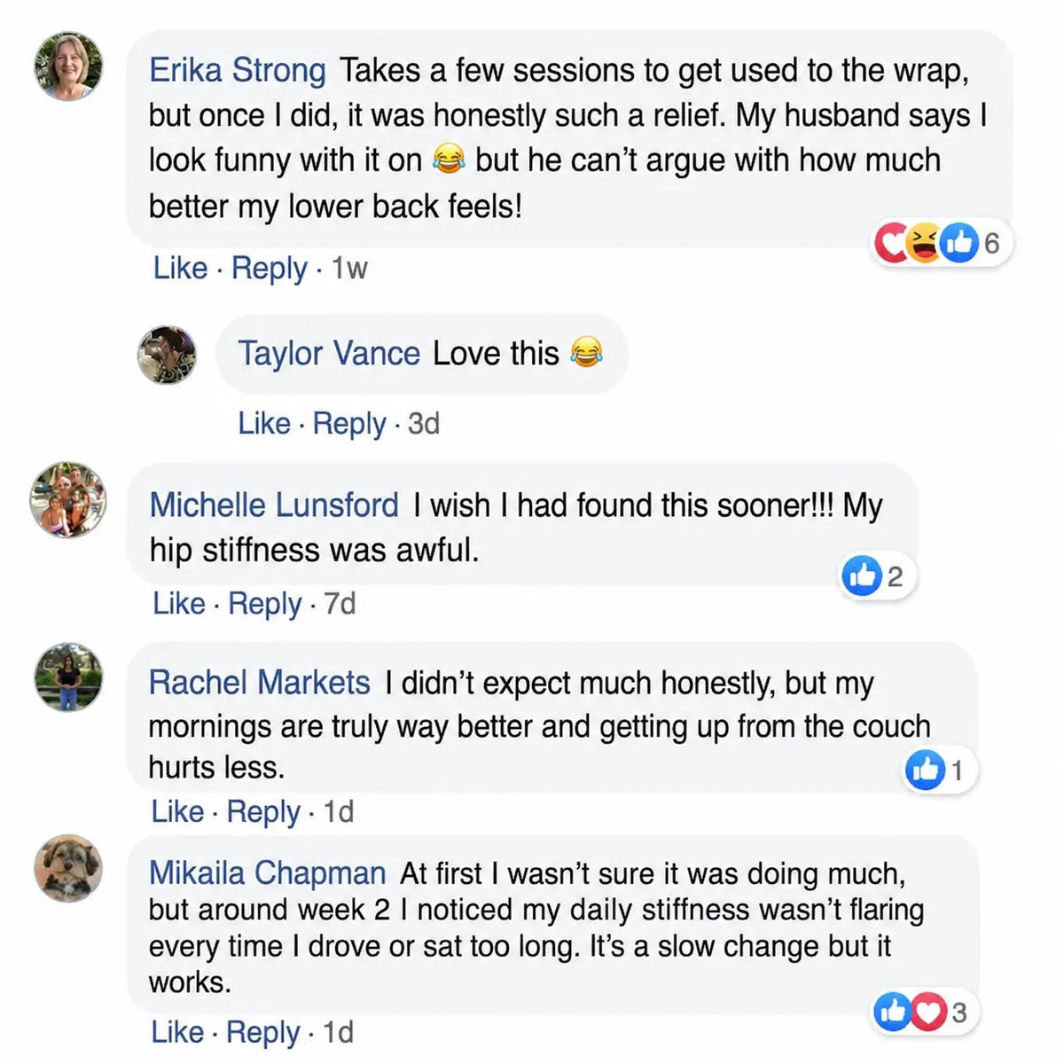Click Taylor Vance's avatar

pos(167,355)
